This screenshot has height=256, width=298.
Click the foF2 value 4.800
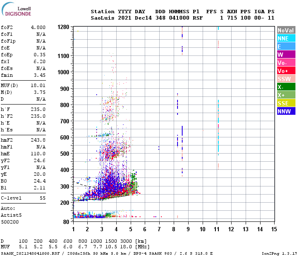click(38, 27)
